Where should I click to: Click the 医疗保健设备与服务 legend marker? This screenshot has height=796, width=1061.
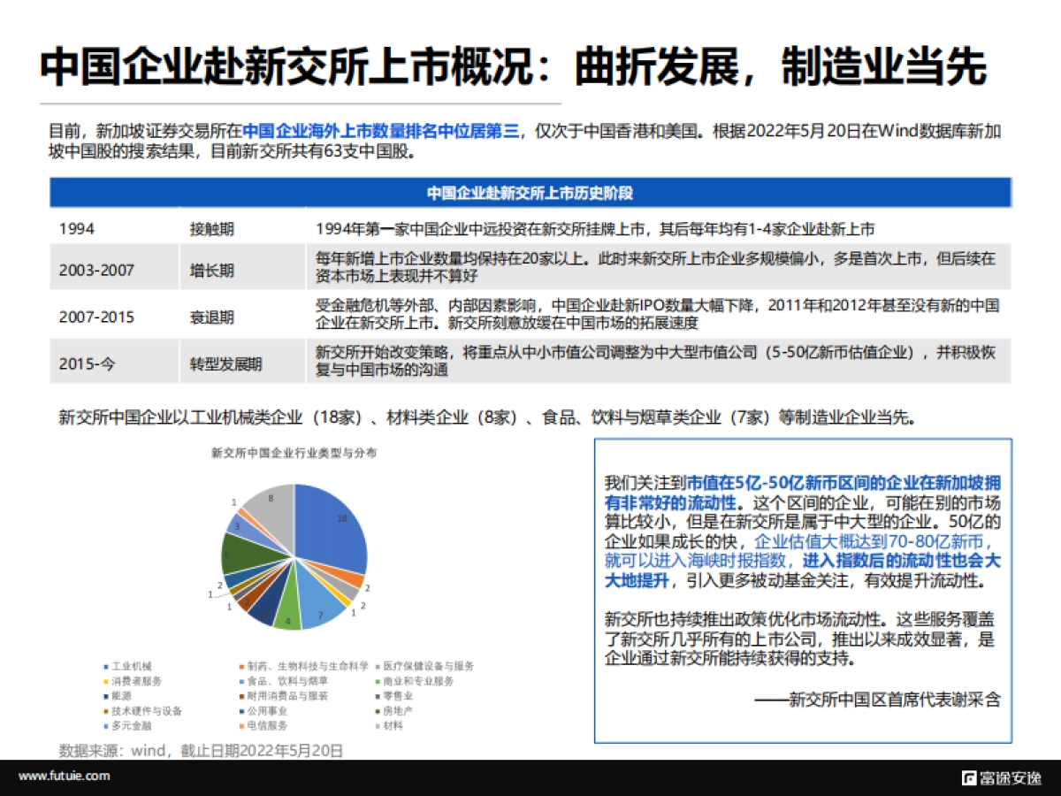coord(378,668)
